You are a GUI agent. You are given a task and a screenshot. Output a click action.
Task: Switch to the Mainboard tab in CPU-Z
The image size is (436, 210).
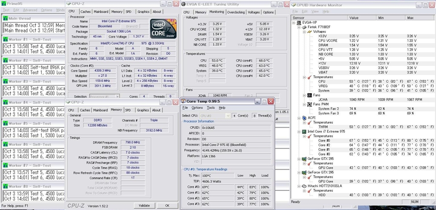point(101,11)
